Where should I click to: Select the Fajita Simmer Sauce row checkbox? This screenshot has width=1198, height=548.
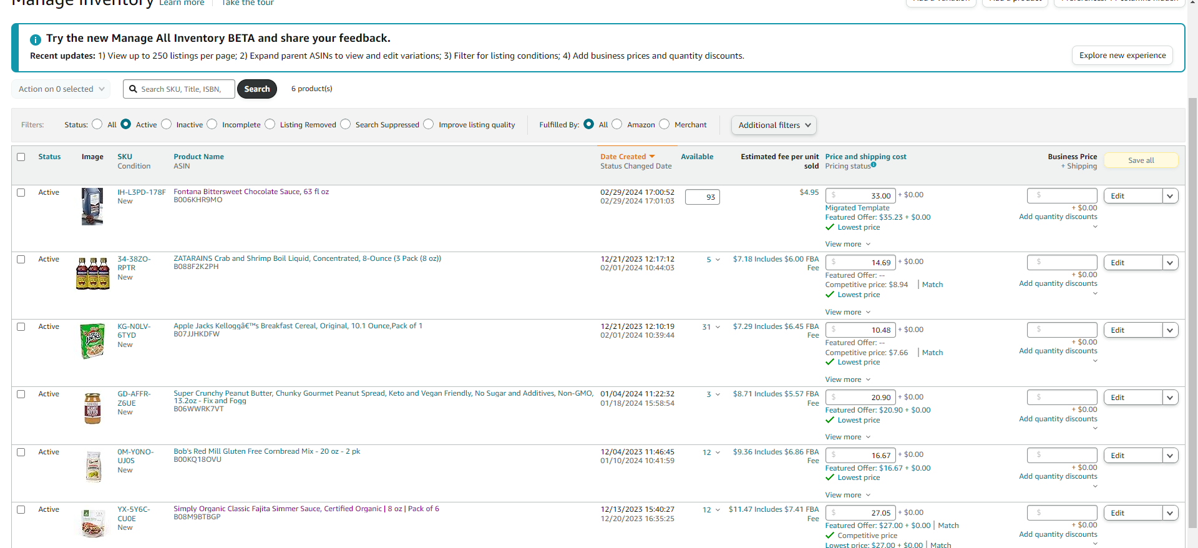coord(21,509)
